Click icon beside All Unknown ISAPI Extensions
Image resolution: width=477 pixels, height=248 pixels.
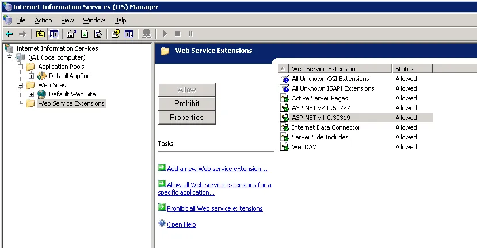click(x=284, y=88)
